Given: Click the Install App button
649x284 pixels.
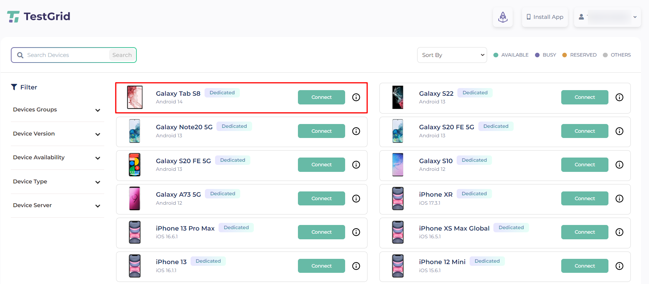Looking at the screenshot, I should [545, 17].
